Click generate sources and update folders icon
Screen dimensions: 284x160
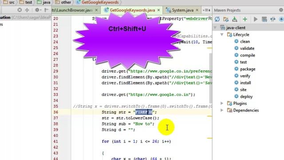pyautogui.click(x=226, y=19)
